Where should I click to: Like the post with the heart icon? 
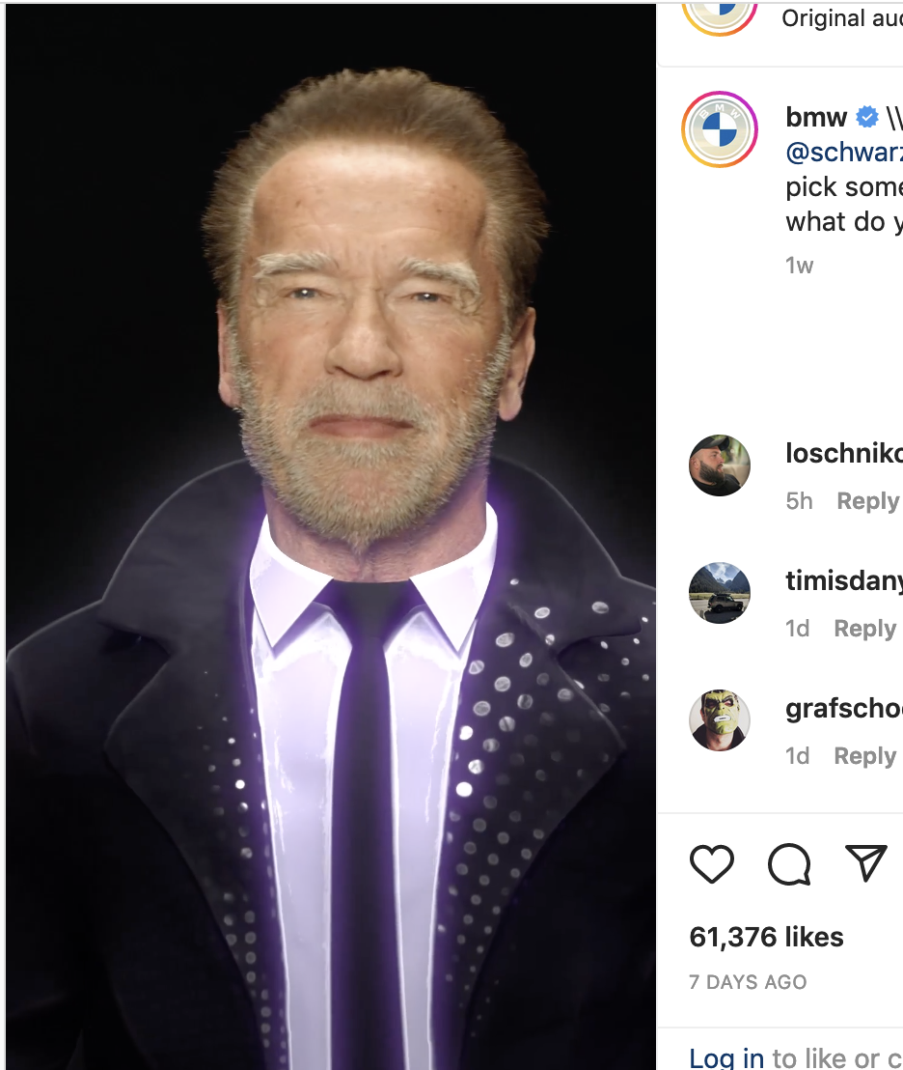pos(712,863)
